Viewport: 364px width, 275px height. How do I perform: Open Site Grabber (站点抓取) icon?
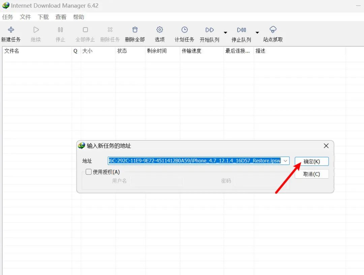coord(273,30)
